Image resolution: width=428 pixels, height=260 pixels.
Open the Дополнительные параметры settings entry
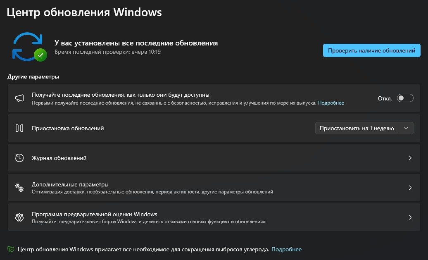point(70,185)
